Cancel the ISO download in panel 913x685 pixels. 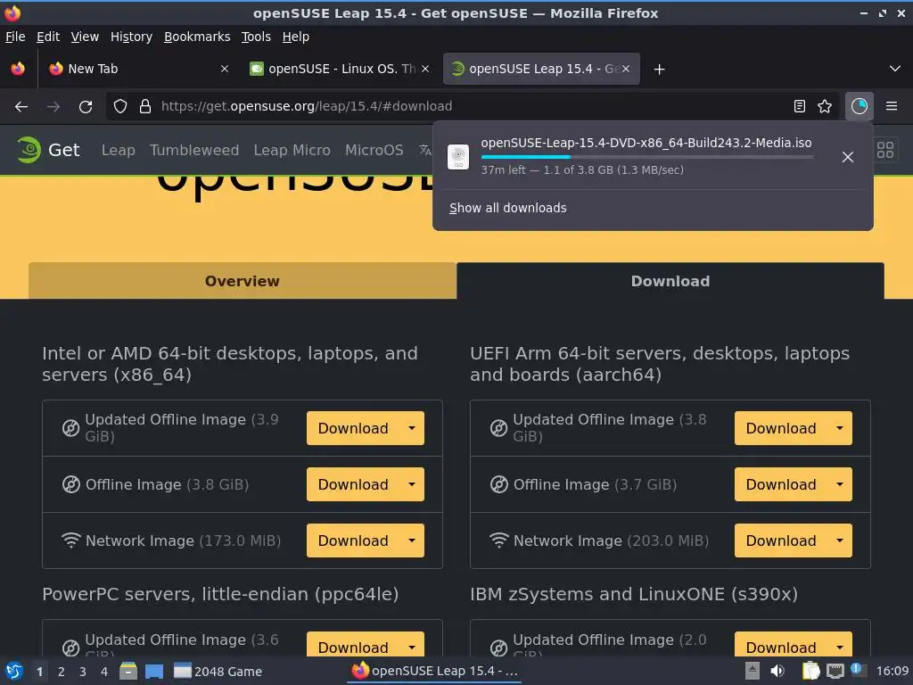(848, 157)
